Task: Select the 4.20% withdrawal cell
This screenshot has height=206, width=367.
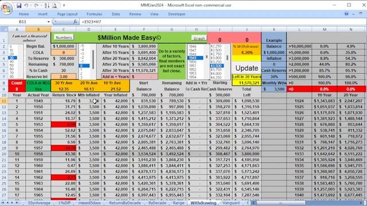Action: pyautogui.click(x=247, y=52)
